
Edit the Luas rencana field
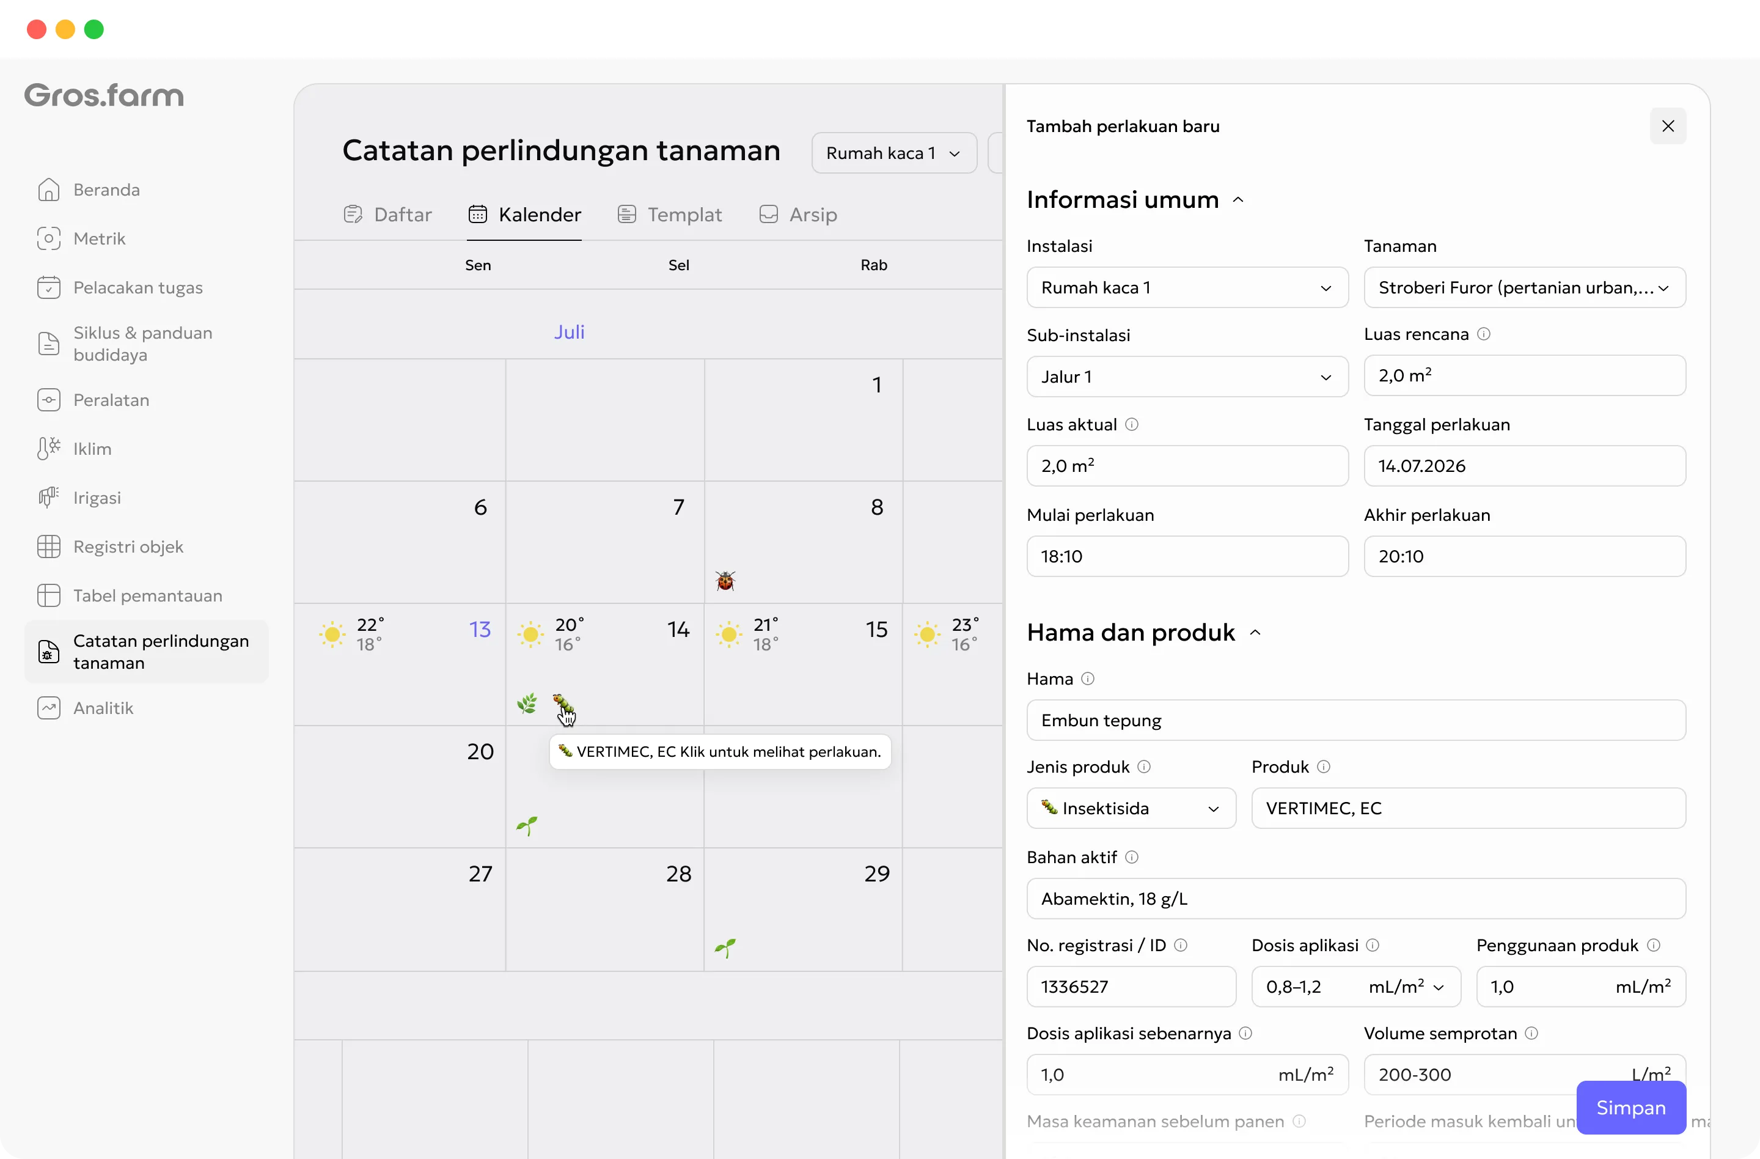[1524, 375]
